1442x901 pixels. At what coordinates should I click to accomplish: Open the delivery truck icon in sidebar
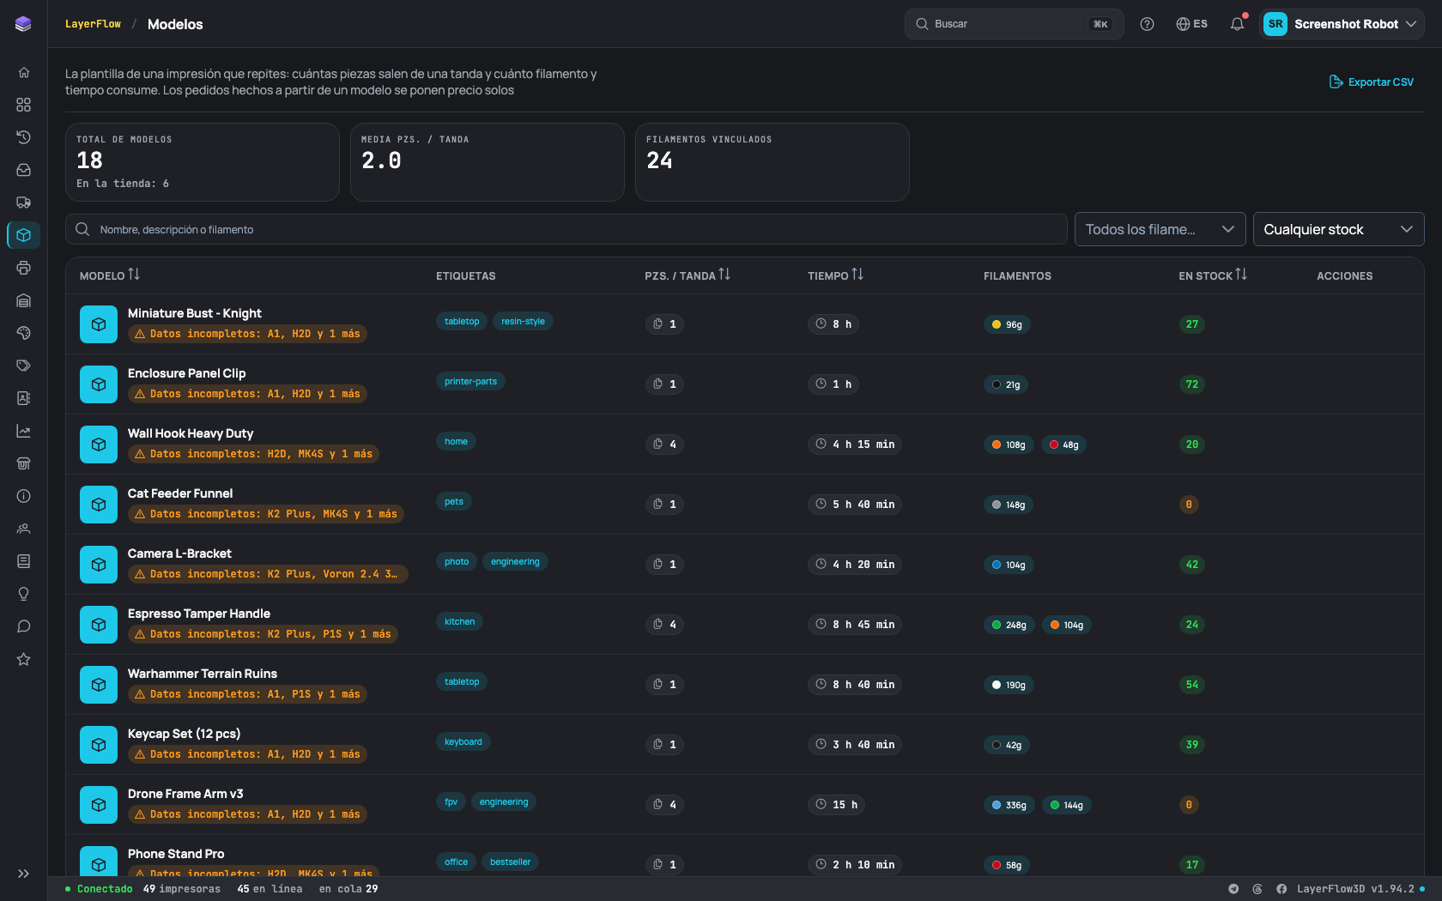tap(23, 203)
